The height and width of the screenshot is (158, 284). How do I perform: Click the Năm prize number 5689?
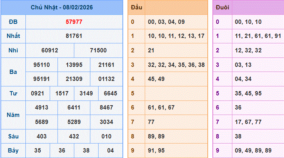pos(41,122)
